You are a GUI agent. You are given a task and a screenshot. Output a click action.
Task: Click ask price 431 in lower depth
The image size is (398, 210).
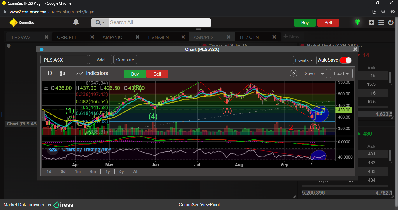click(371, 154)
